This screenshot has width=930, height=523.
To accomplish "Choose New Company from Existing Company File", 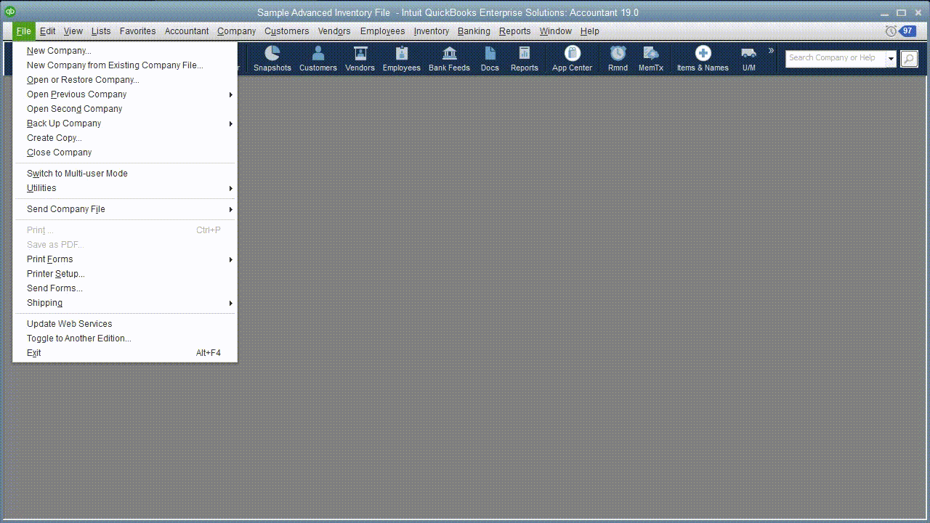I will (125, 65).
